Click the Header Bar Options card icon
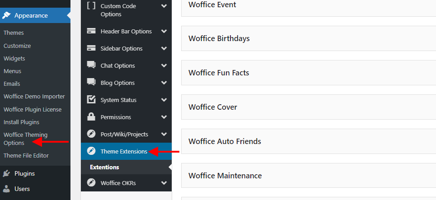Viewport: 436px width, 200px height. [x=91, y=31]
